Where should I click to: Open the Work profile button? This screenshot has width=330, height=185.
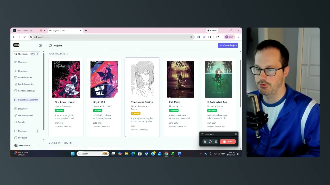(229, 37)
